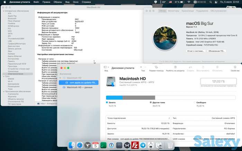Click the Spotlight search icon in menu bar

[211, 2]
